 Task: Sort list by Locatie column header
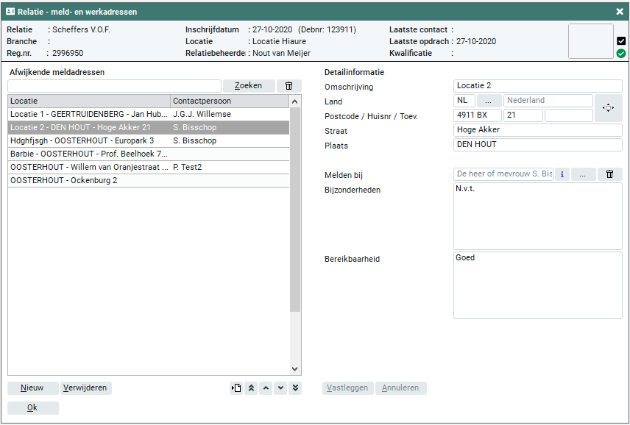88,101
